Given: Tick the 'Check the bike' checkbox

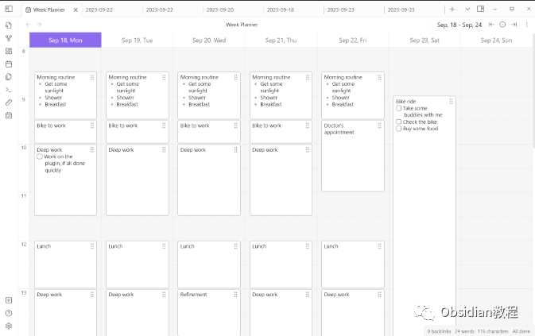Looking at the screenshot, I should pos(398,122).
